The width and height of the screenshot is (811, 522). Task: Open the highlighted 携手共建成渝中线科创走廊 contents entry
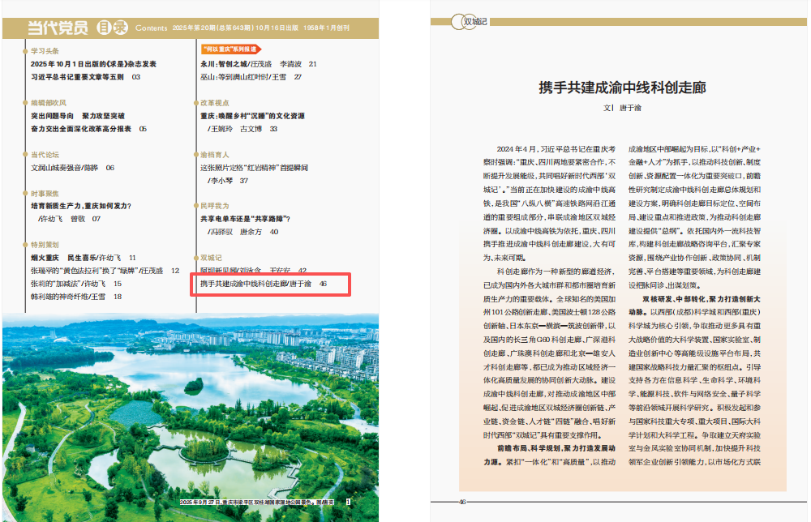point(263,285)
